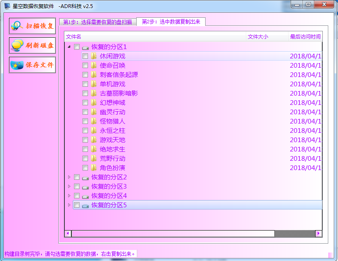Expand the 恢复的分区2 tree node
Screen dimensions: 338x261
(69, 177)
